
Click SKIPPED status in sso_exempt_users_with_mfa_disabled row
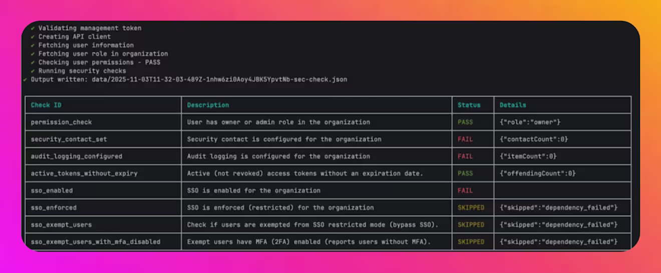click(x=471, y=241)
